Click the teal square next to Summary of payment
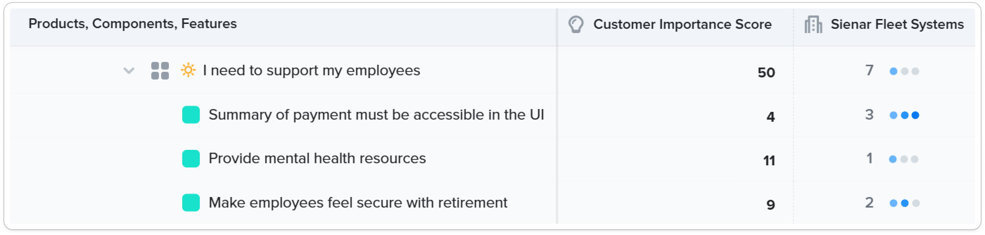Image resolution: width=985 pixels, height=235 pixels. tap(191, 115)
